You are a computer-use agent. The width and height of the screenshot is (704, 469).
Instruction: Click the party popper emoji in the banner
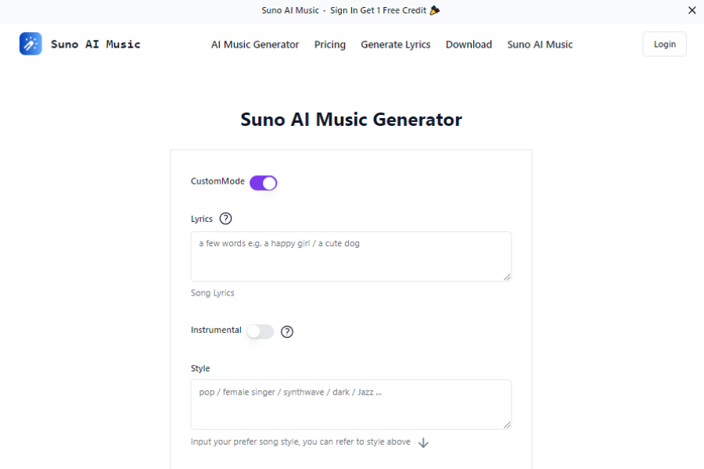tap(436, 10)
